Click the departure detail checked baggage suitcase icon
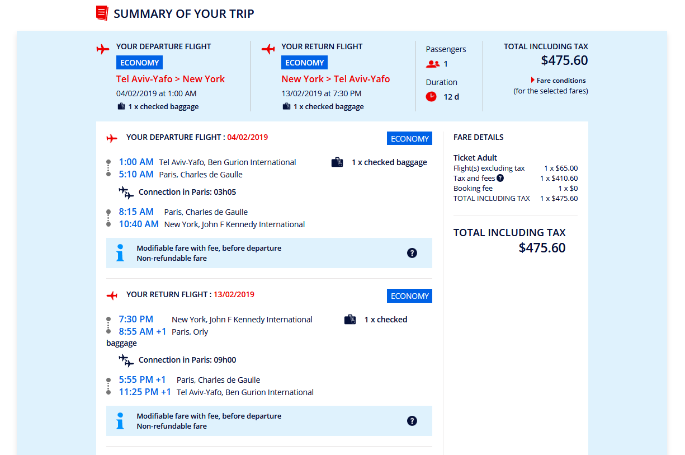The image size is (685, 455). pos(337,162)
